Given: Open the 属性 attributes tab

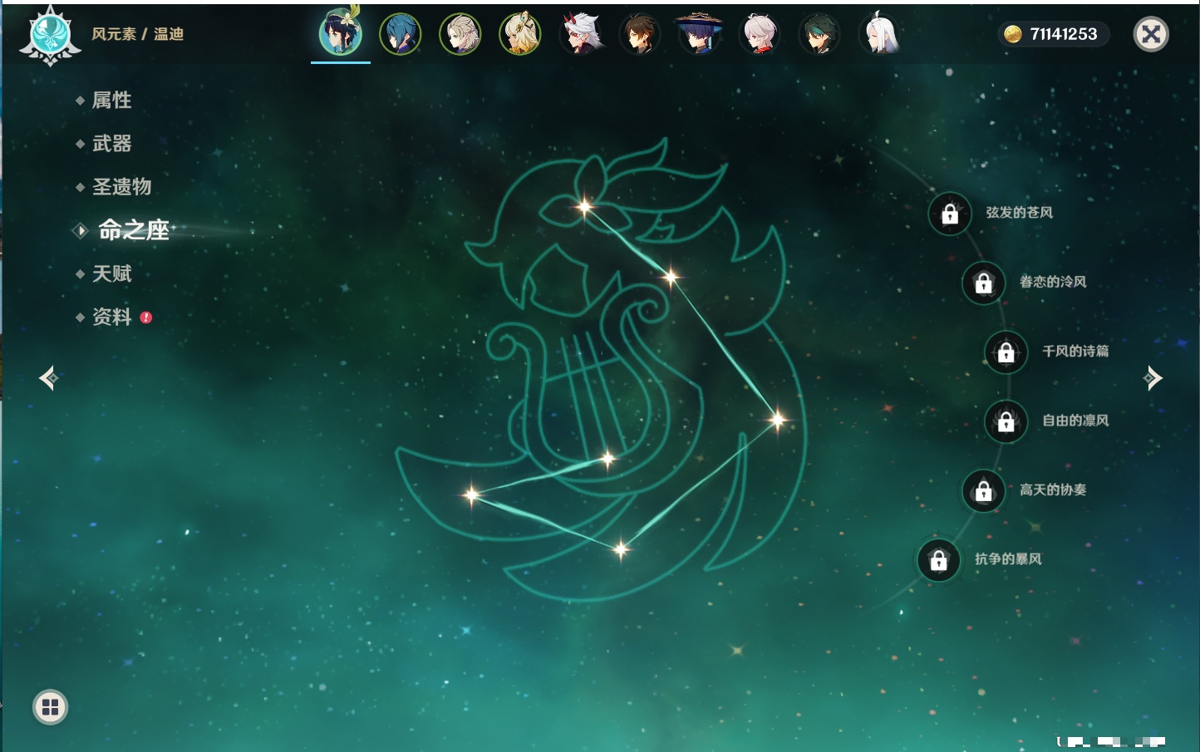Looking at the screenshot, I should click(111, 101).
